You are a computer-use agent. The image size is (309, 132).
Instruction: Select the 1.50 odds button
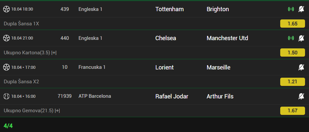pyautogui.click(x=292, y=53)
